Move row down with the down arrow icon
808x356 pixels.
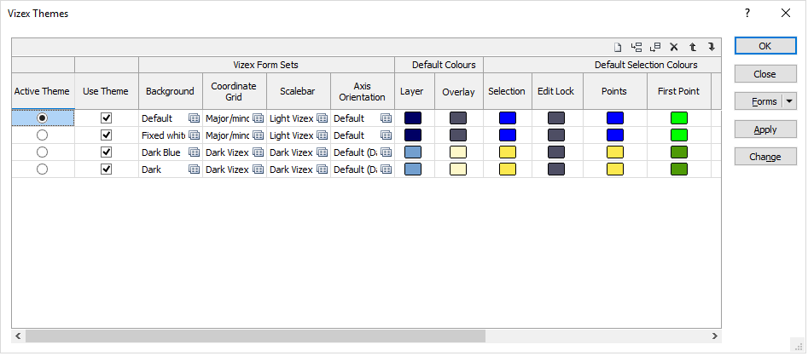(712, 48)
